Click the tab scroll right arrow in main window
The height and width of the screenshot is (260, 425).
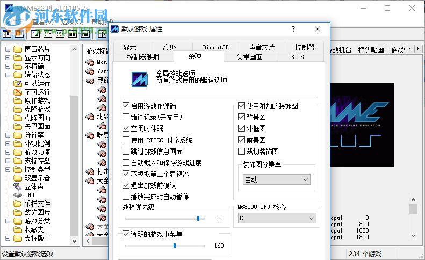point(418,49)
